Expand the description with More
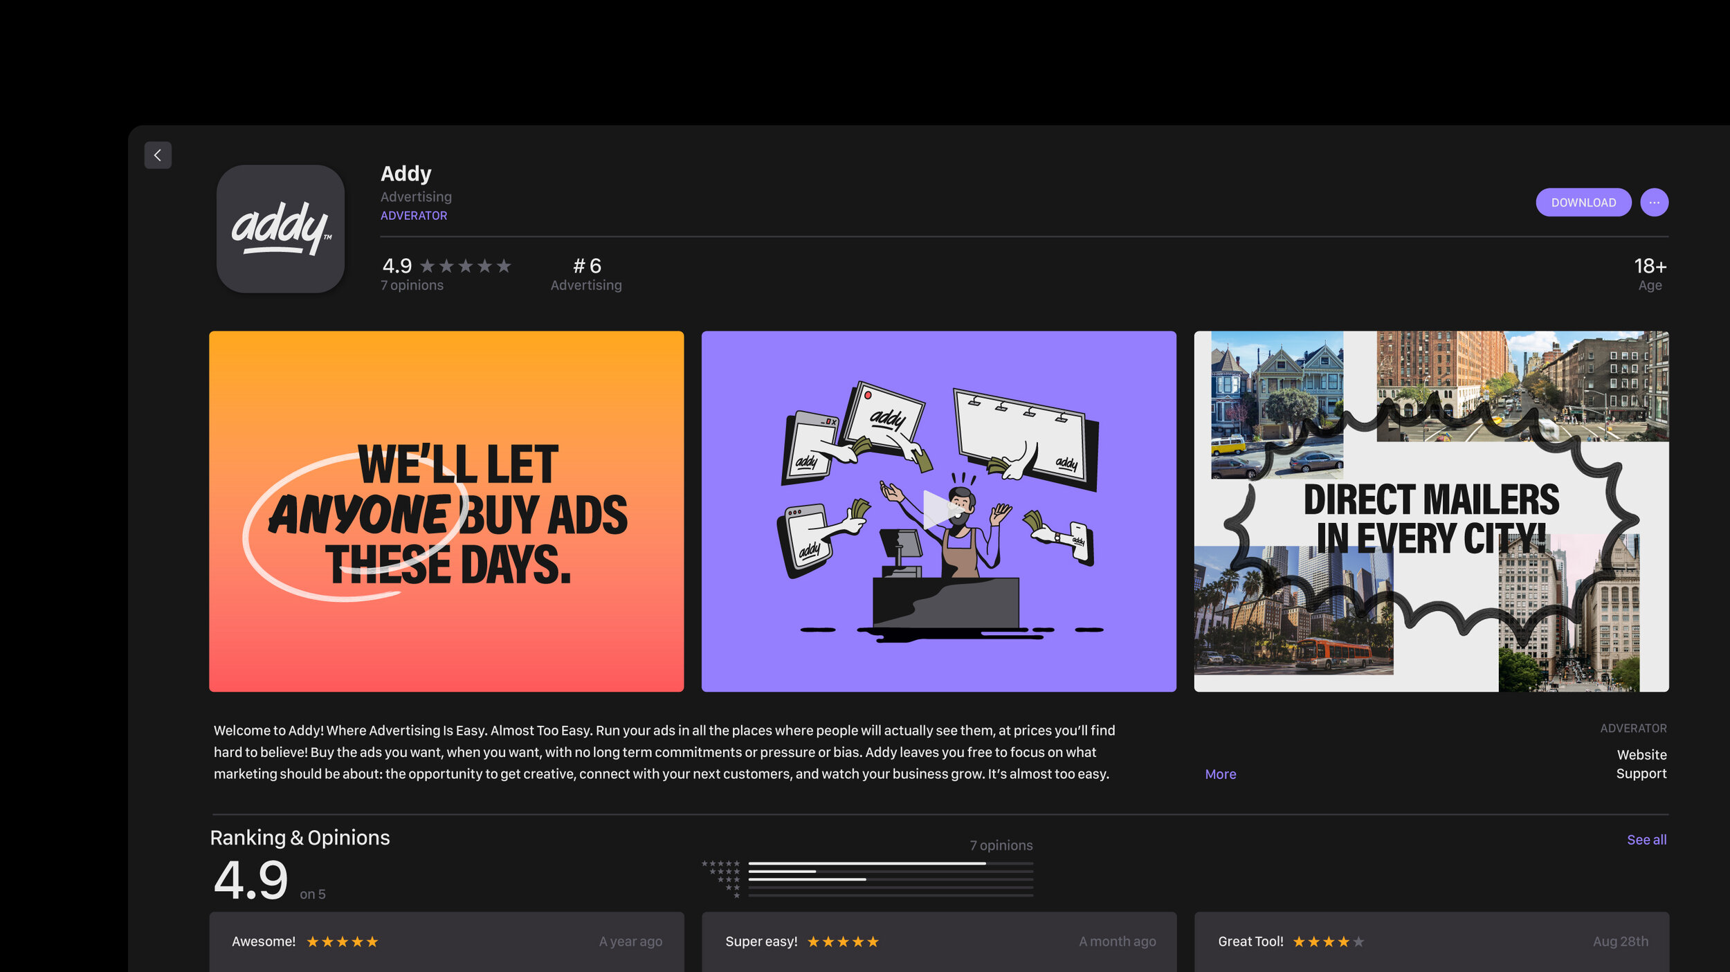 coord(1220,774)
